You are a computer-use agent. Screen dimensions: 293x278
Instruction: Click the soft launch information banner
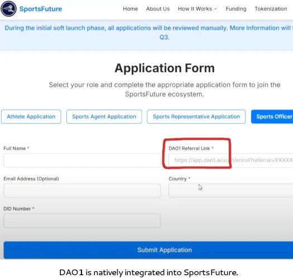[146, 35]
